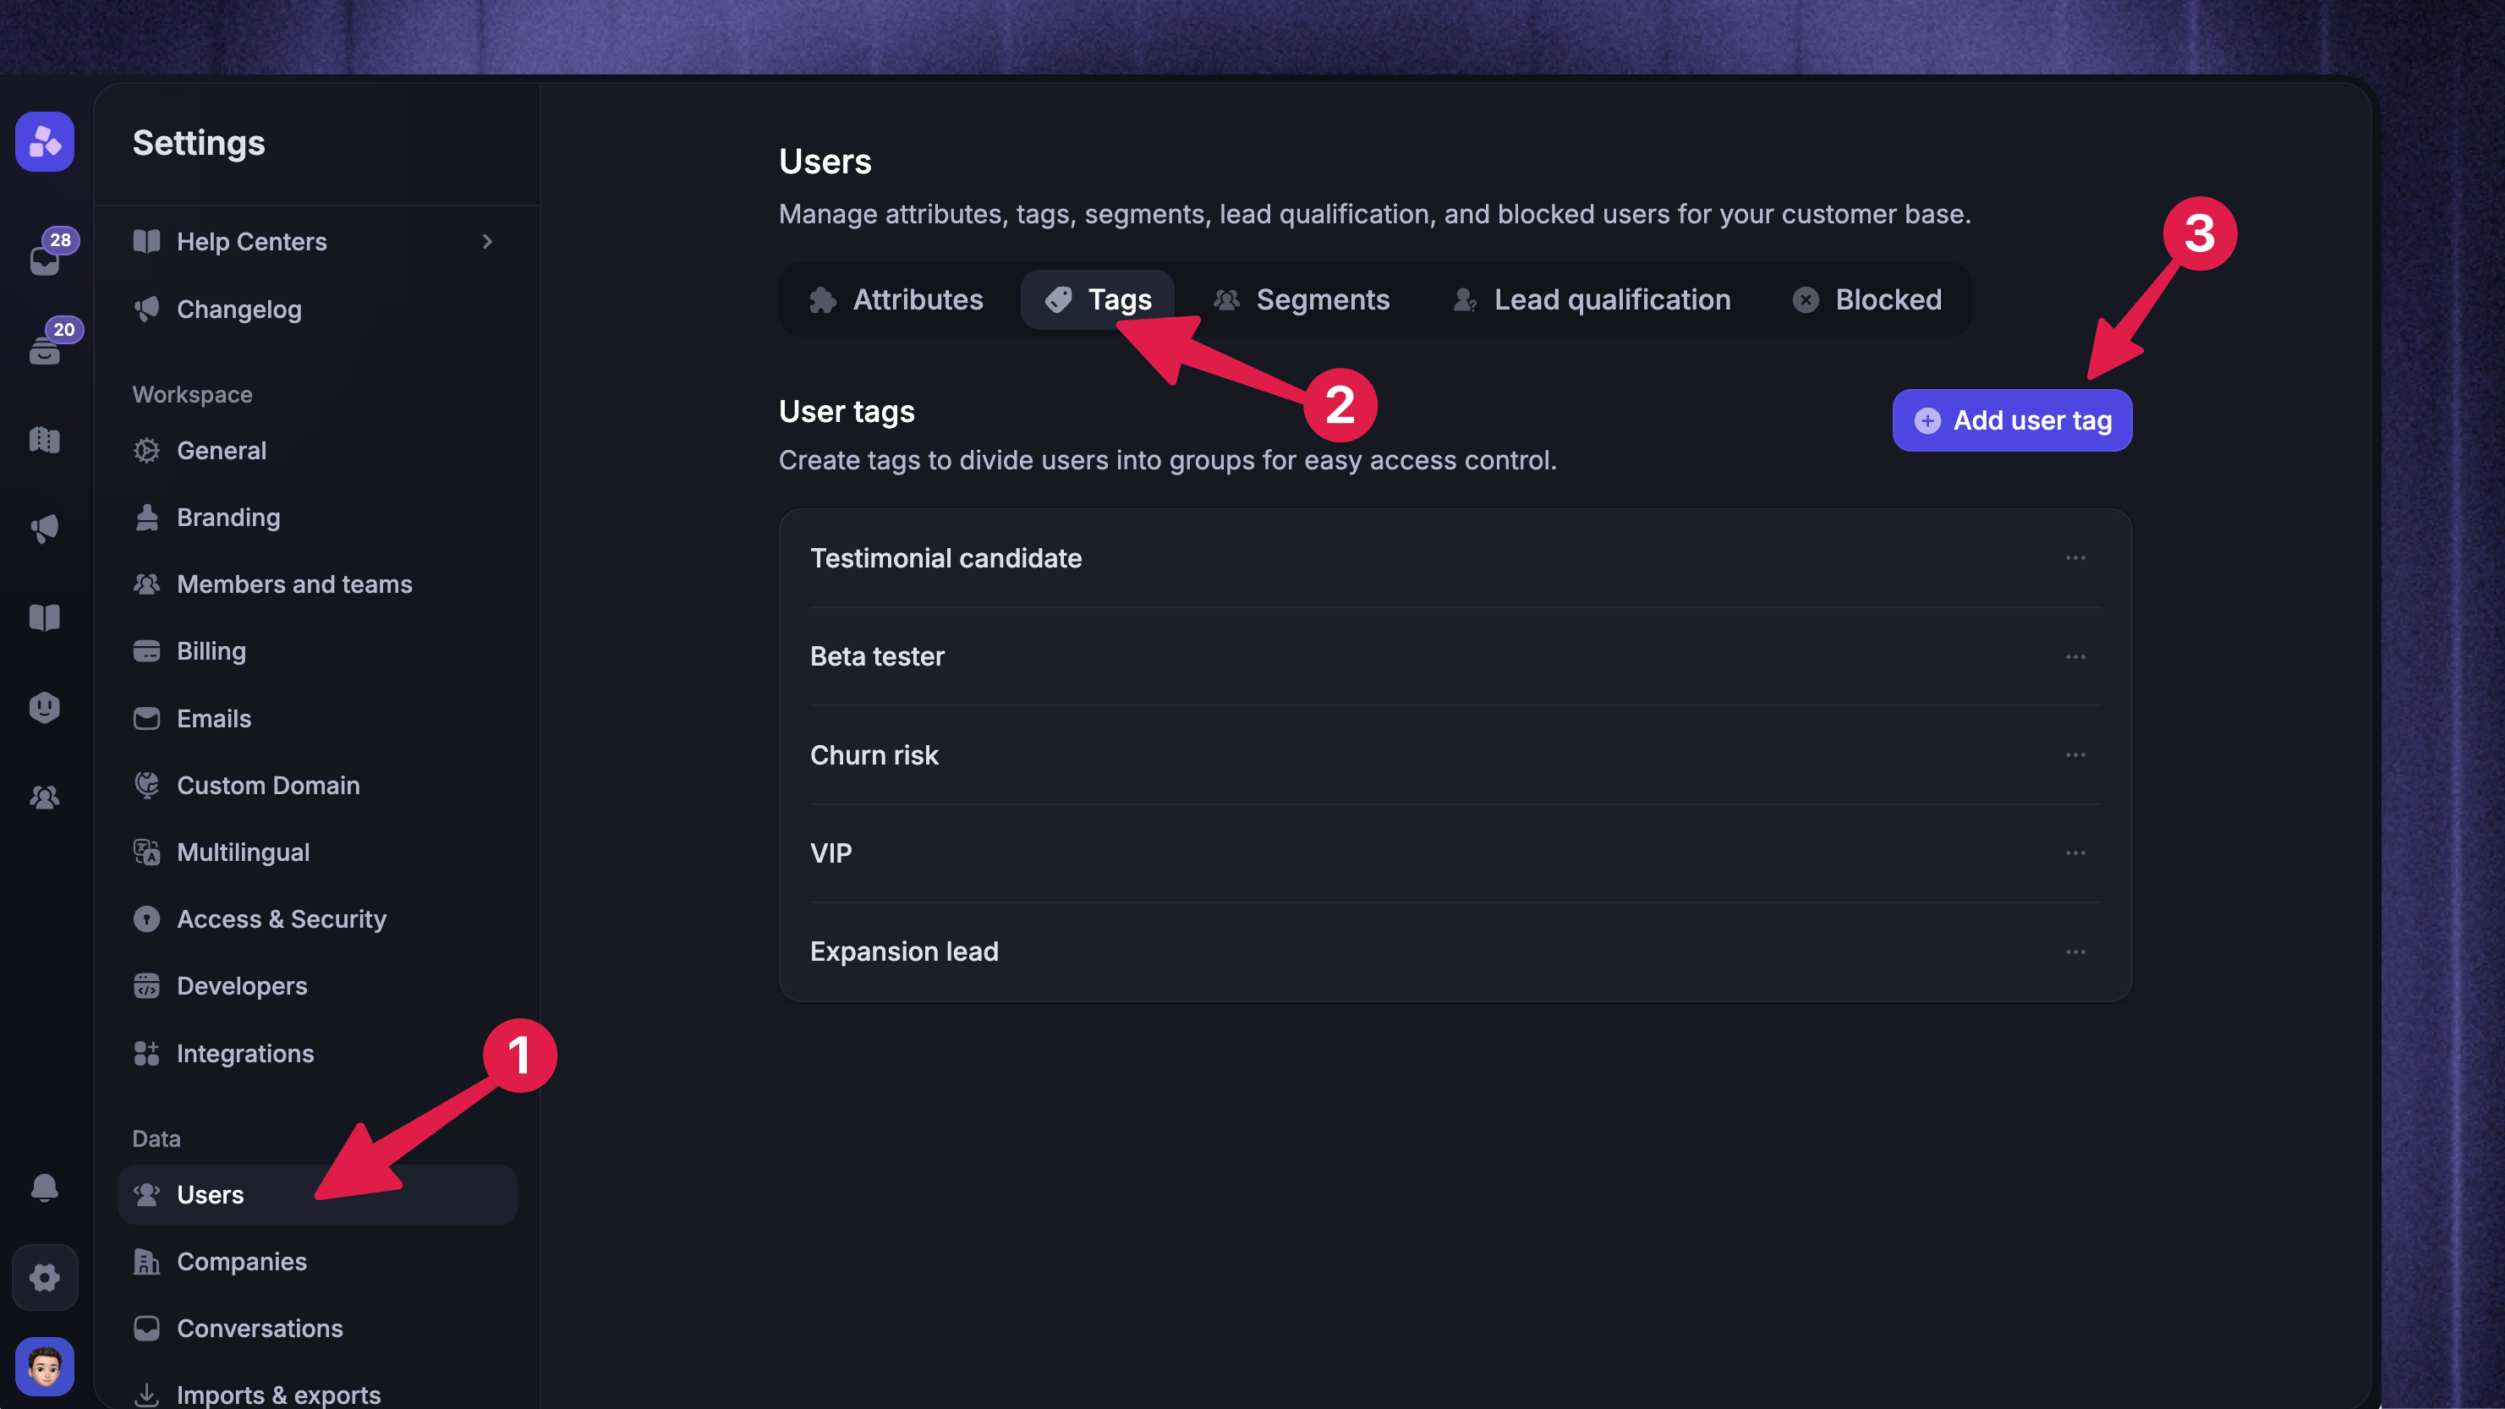The image size is (2505, 1409).
Task: Open the stacked inbox icon with 20 badge
Action: click(45, 348)
